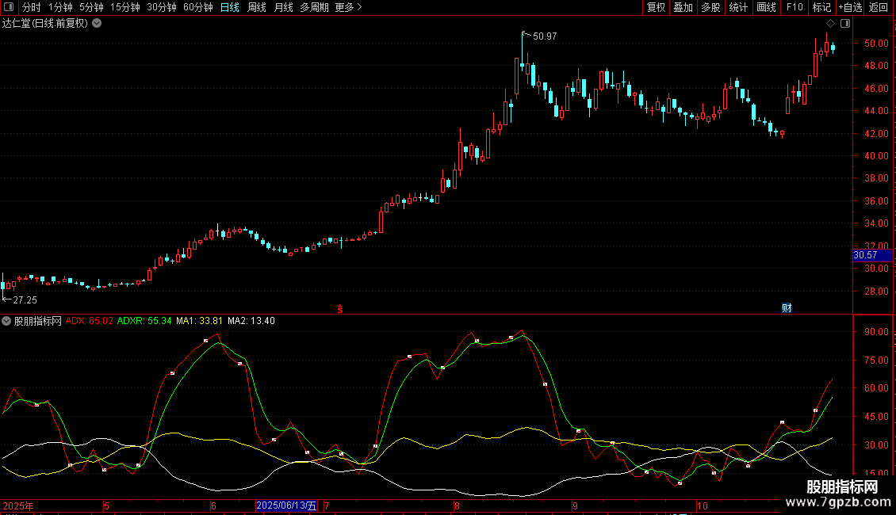Screen dimensions: 896x515
Task: Switch to the 30分钟 period
Action: click(161, 7)
